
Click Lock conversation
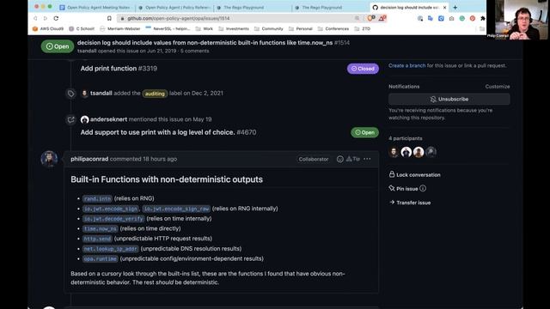[414, 175]
